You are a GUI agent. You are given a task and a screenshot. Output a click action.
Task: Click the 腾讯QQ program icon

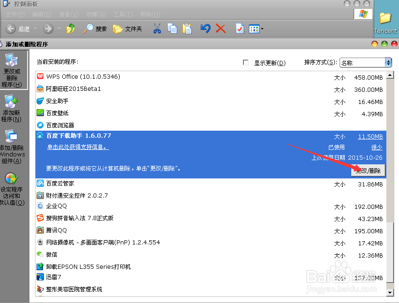click(x=40, y=230)
